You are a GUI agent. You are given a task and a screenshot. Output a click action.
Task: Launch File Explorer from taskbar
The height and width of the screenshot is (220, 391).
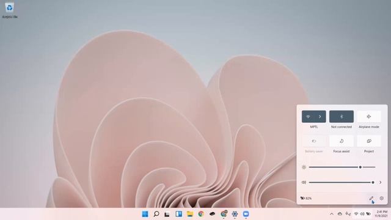pyautogui.click(x=190, y=214)
